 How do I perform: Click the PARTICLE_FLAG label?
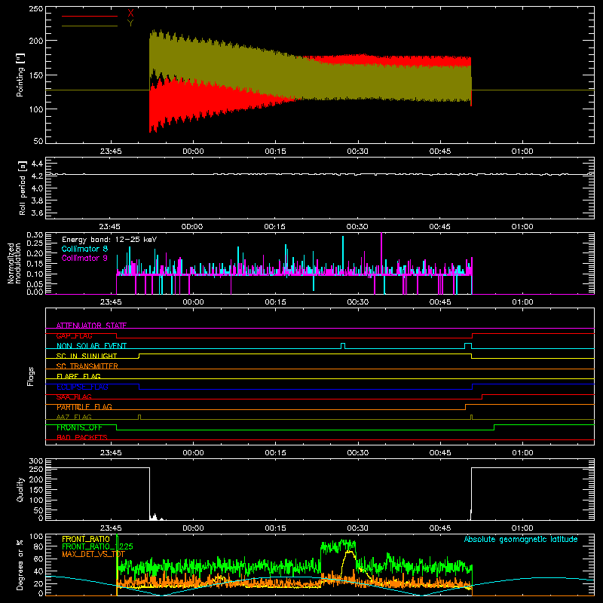pos(84,407)
